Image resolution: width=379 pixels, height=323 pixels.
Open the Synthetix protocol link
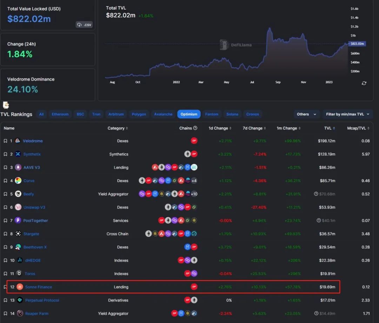(32, 154)
